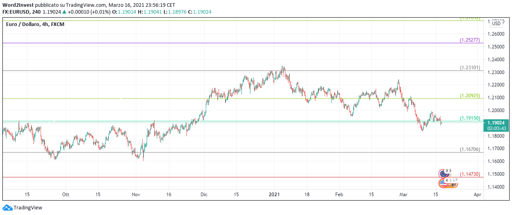The width and height of the screenshot is (512, 215).
Task: Select the 1.19024 current price label
Action: (496, 123)
